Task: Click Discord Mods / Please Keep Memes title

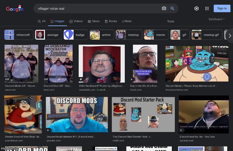Action: click(192, 86)
